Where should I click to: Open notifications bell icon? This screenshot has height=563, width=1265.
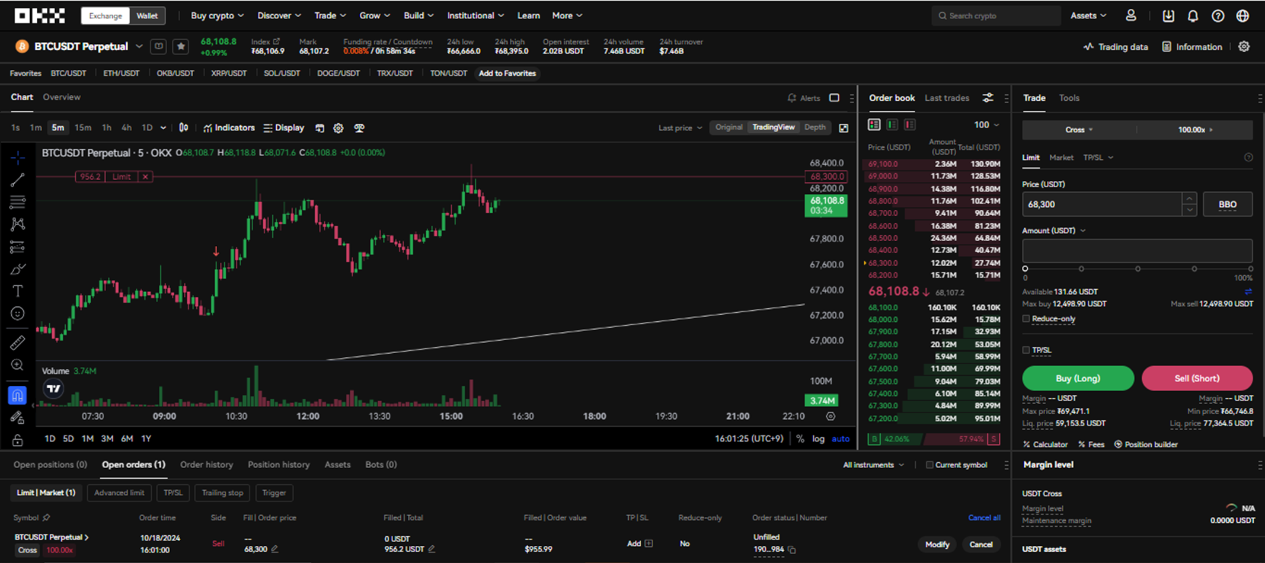click(x=1193, y=16)
